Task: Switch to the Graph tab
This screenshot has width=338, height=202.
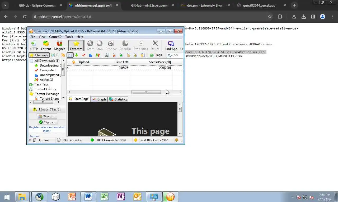Action: [x=99, y=99]
